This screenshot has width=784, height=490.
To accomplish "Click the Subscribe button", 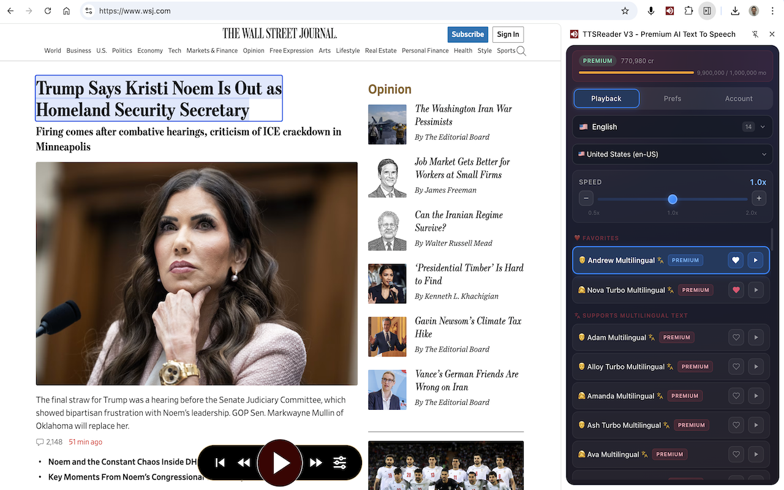I will point(467,34).
